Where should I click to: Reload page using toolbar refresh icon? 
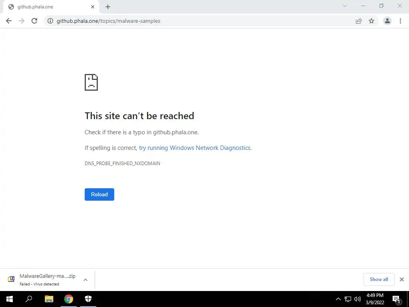[34, 21]
